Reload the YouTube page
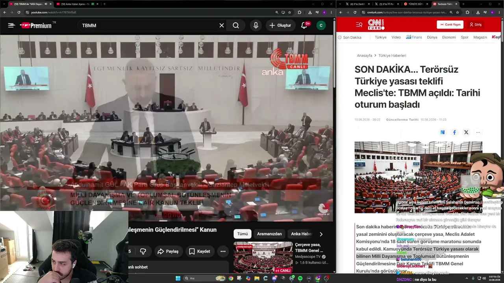 [19, 12]
